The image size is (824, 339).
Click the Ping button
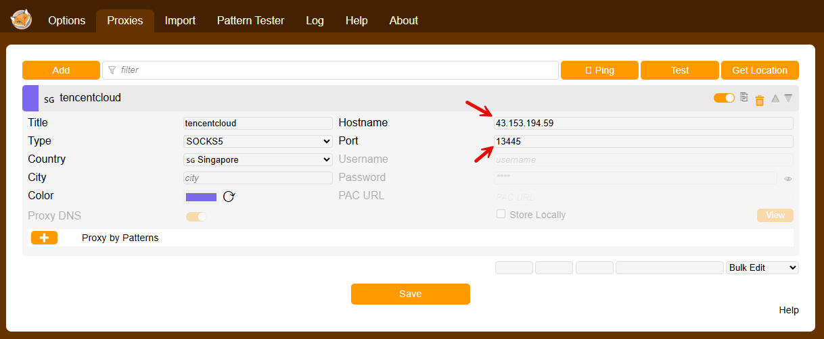click(x=599, y=70)
